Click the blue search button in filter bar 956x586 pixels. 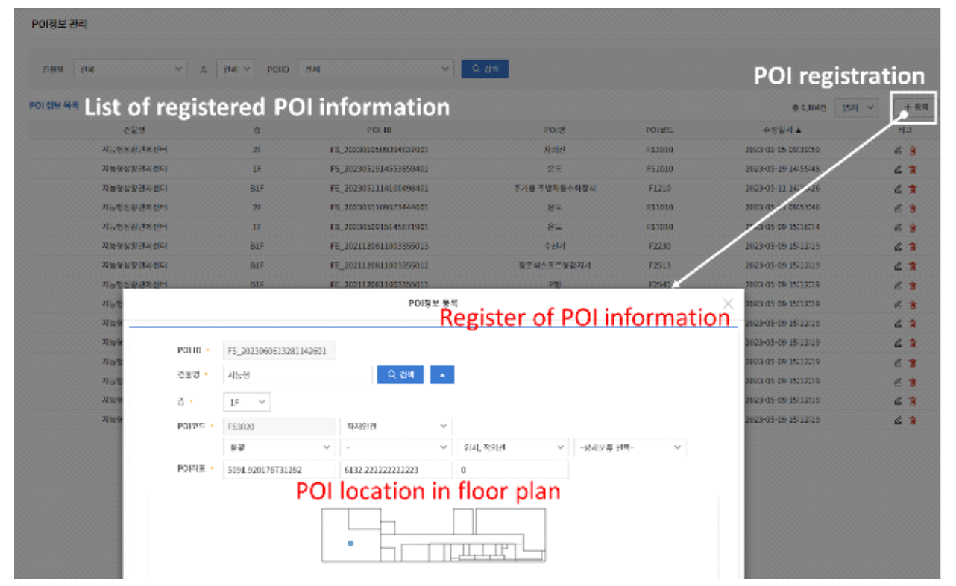(485, 69)
